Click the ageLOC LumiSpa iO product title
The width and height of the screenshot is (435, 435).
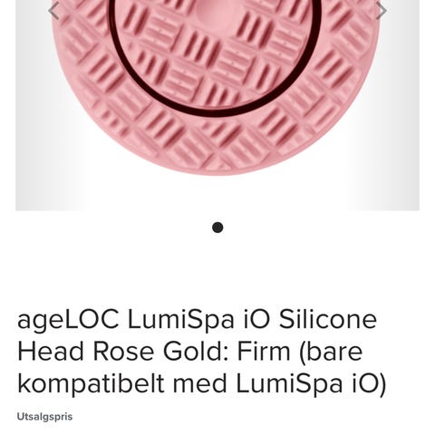(202, 352)
